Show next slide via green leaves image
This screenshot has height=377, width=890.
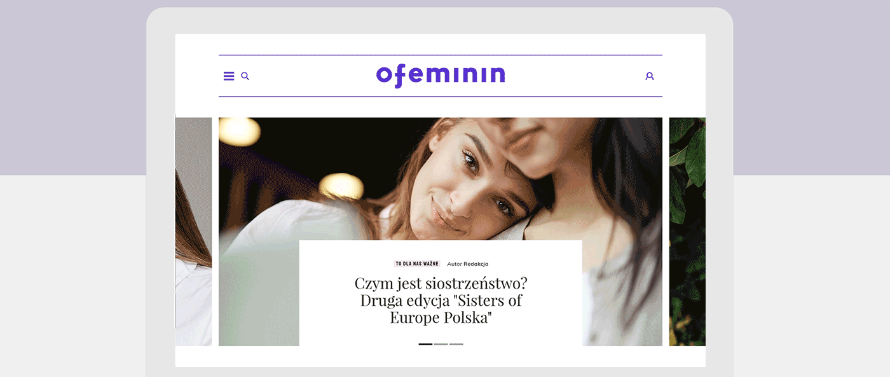pyautogui.click(x=687, y=231)
